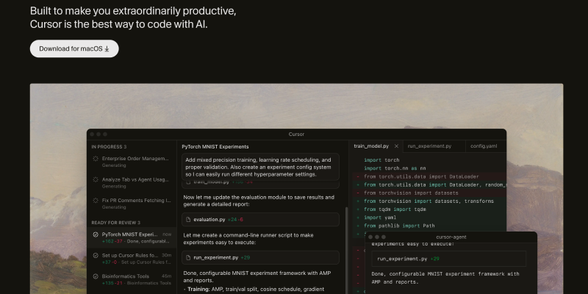588x294 pixels.
Task: Click added line 'from pathlib import Path'
Action: click(x=429, y=226)
